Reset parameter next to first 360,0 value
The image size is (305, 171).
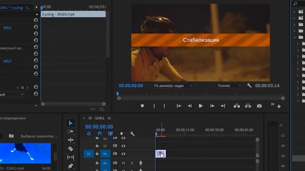pos(36,27)
